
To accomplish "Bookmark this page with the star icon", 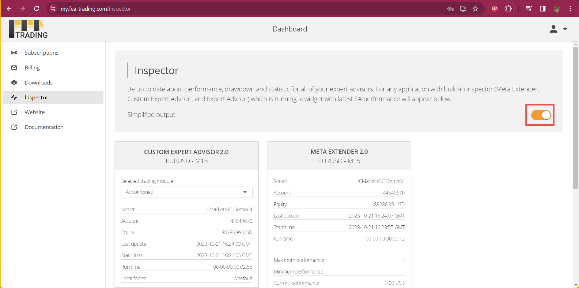I will point(475,9).
